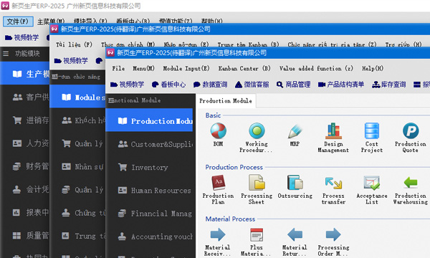Open the File menu in English window
430x258 pixels.
pos(118,68)
